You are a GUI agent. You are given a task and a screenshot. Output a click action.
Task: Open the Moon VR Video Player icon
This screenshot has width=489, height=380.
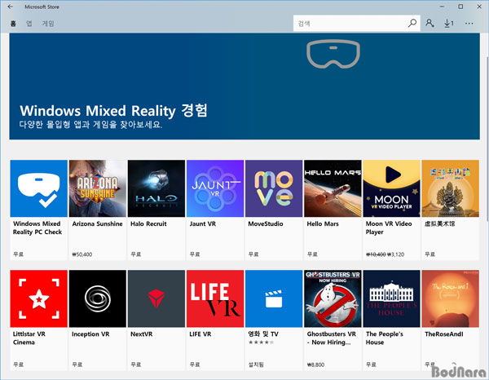(391, 188)
